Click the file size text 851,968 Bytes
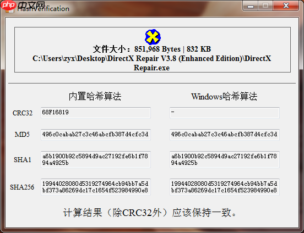Image resolution: width=304 pixels, height=233 pixels. click(158, 49)
